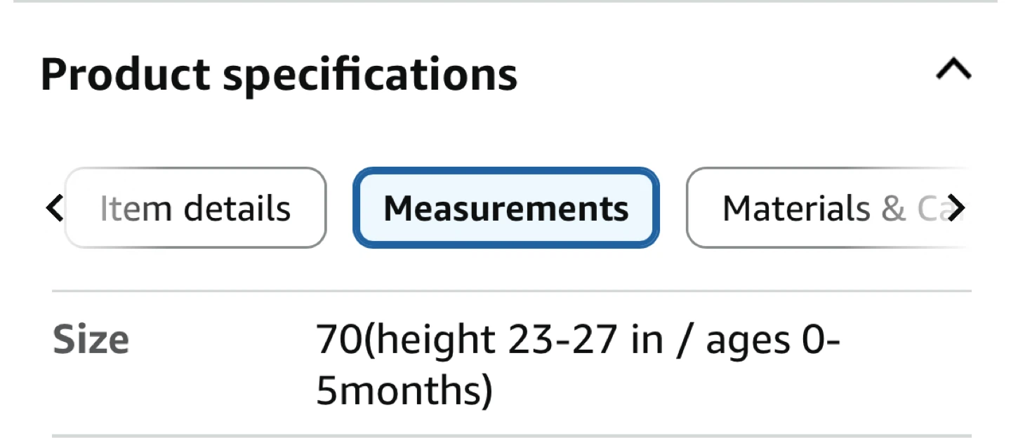Select the Measurements tab
Image resolution: width=1011 pixels, height=447 pixels.
click(505, 208)
